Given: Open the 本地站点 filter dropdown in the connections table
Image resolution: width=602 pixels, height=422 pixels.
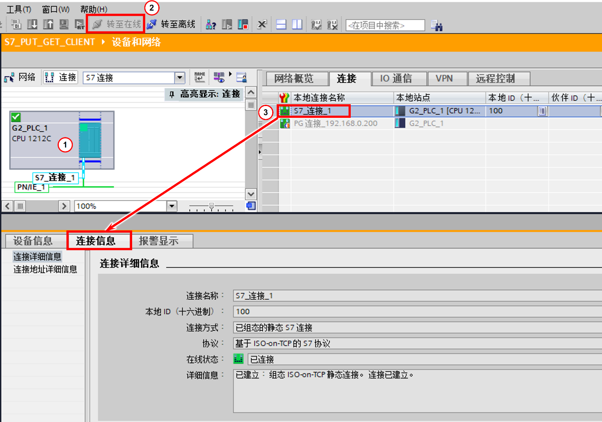Looking at the screenshot, I should (x=542, y=111).
